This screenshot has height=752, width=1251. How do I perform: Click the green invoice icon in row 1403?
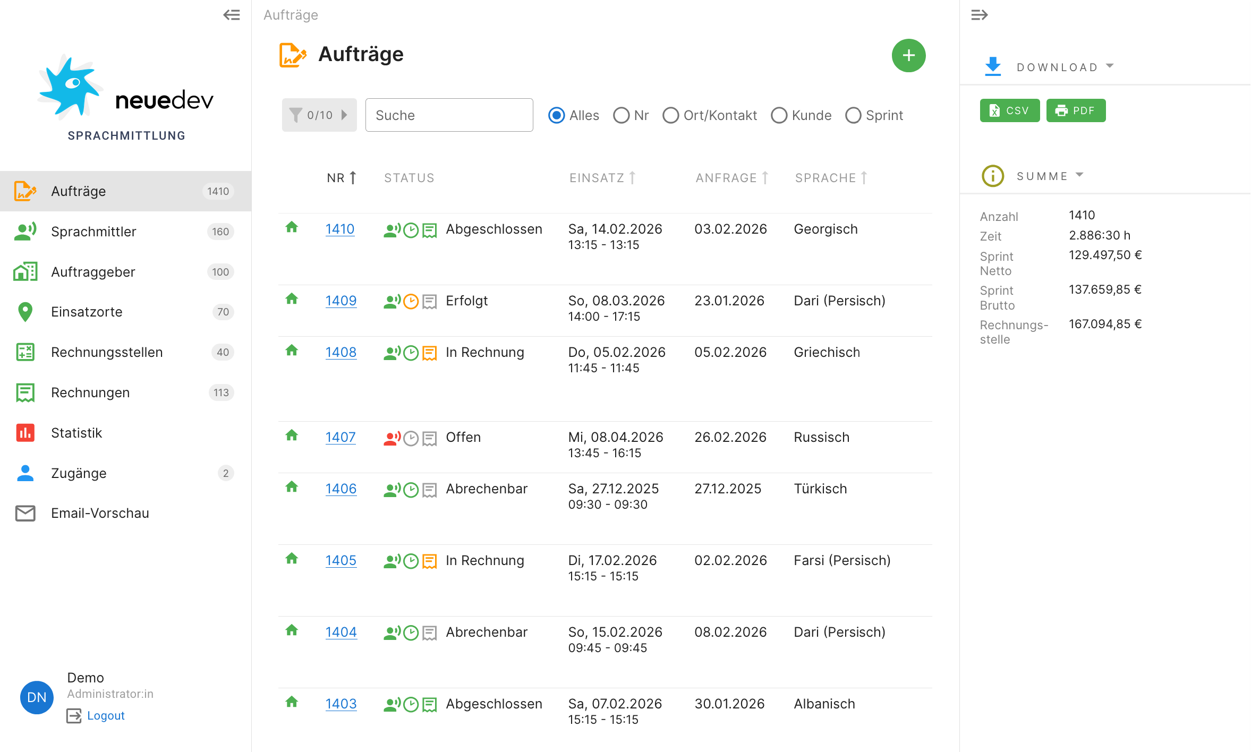(x=429, y=705)
